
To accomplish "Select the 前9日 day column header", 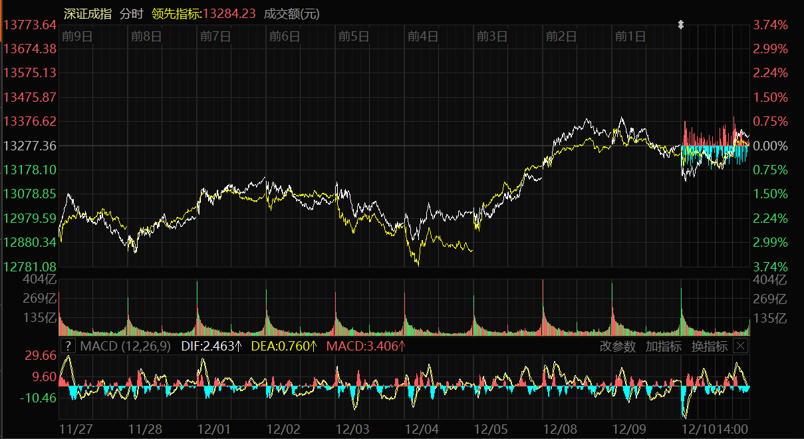I will (76, 37).
